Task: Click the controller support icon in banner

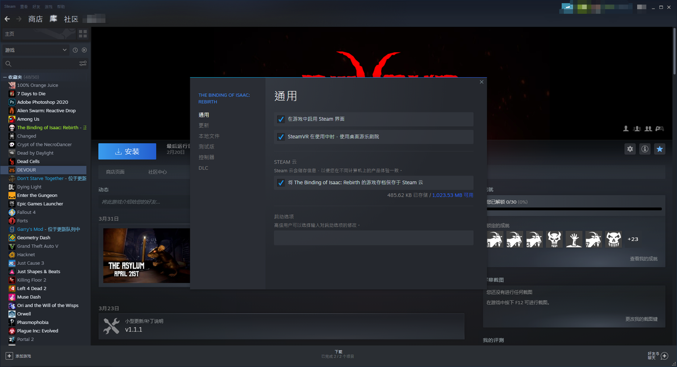Action: tap(659, 128)
